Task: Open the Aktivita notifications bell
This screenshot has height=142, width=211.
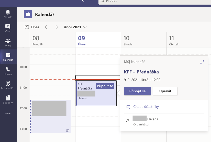Action: click(x=8, y=14)
